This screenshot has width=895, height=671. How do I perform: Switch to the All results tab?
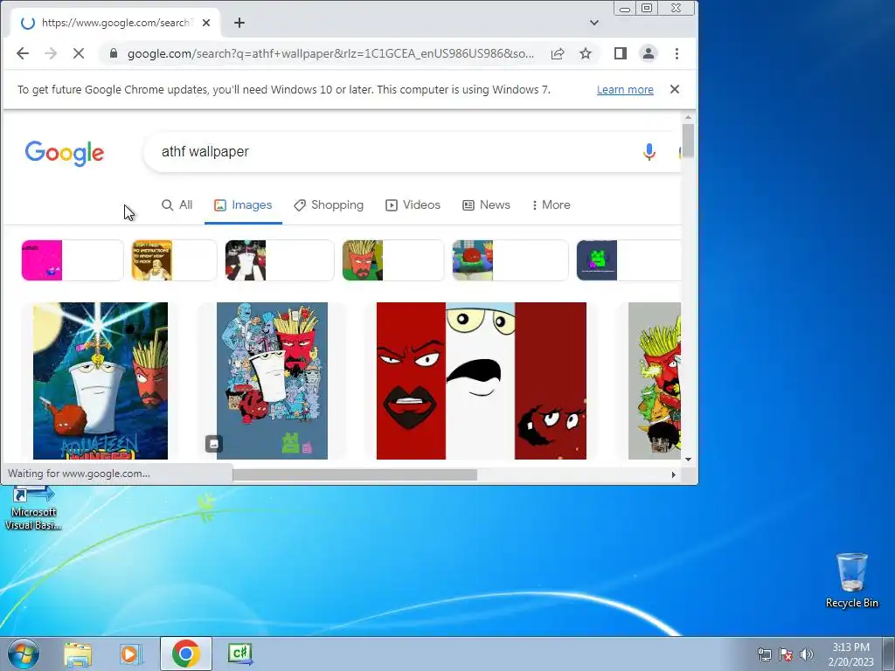coord(177,204)
